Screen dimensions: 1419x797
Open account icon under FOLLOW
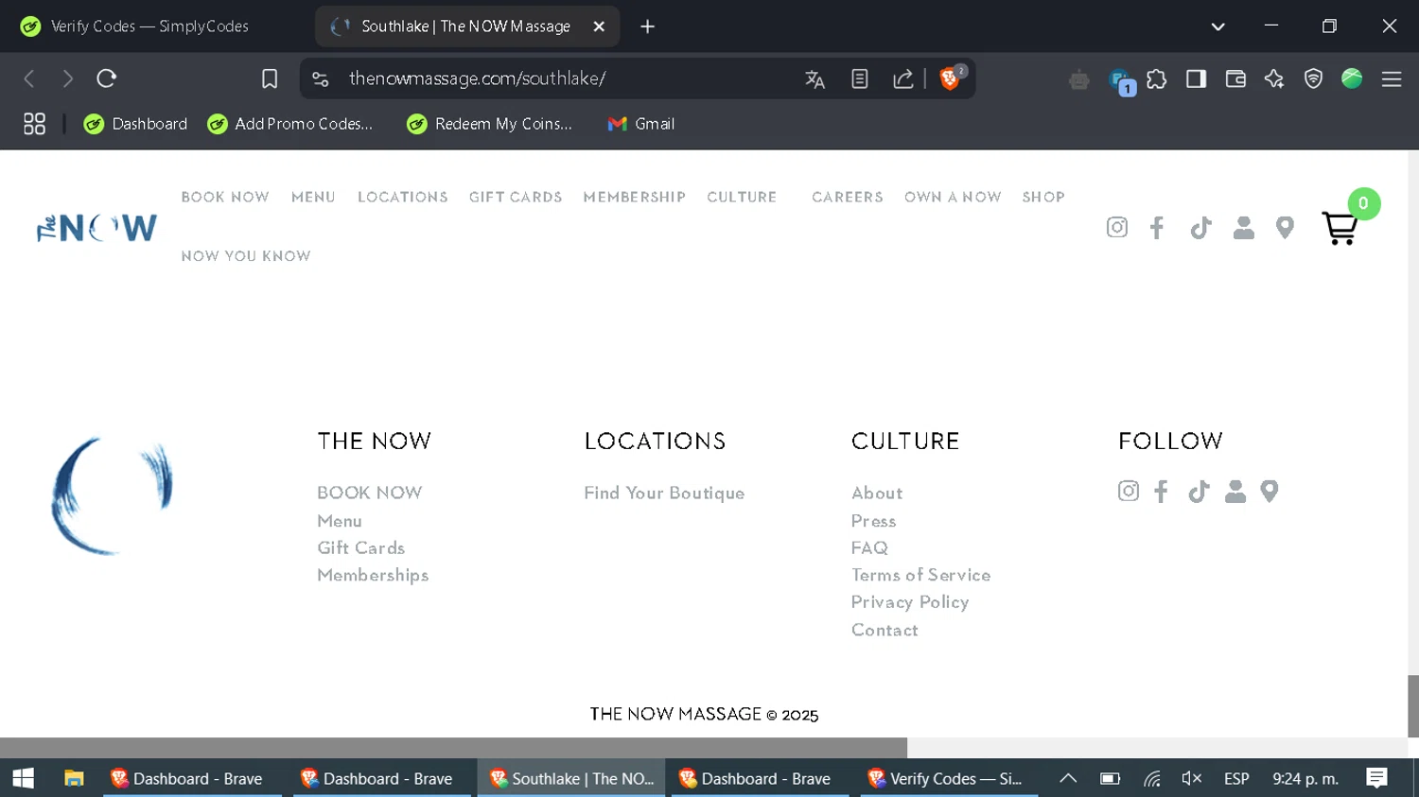click(1235, 491)
